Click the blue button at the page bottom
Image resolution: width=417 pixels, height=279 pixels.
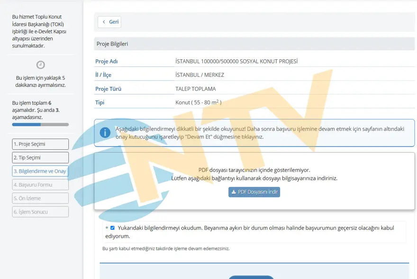[x=251, y=278]
